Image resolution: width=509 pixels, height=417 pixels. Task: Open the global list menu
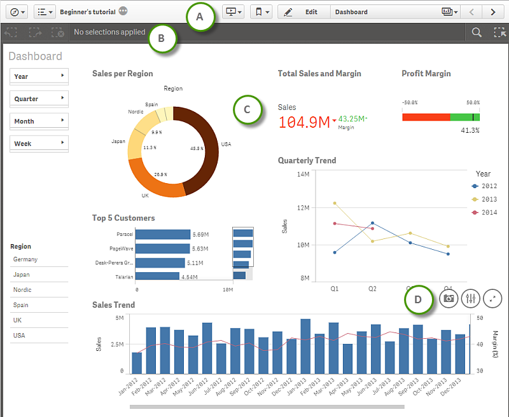coord(43,12)
